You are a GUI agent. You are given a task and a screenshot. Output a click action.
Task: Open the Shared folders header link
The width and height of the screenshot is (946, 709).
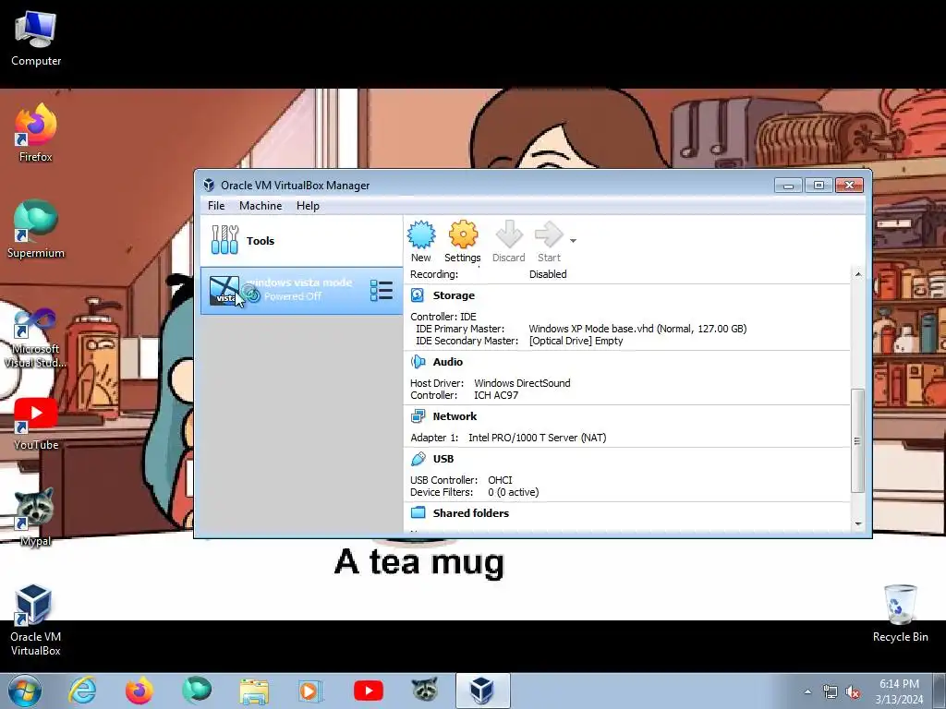[x=471, y=513]
